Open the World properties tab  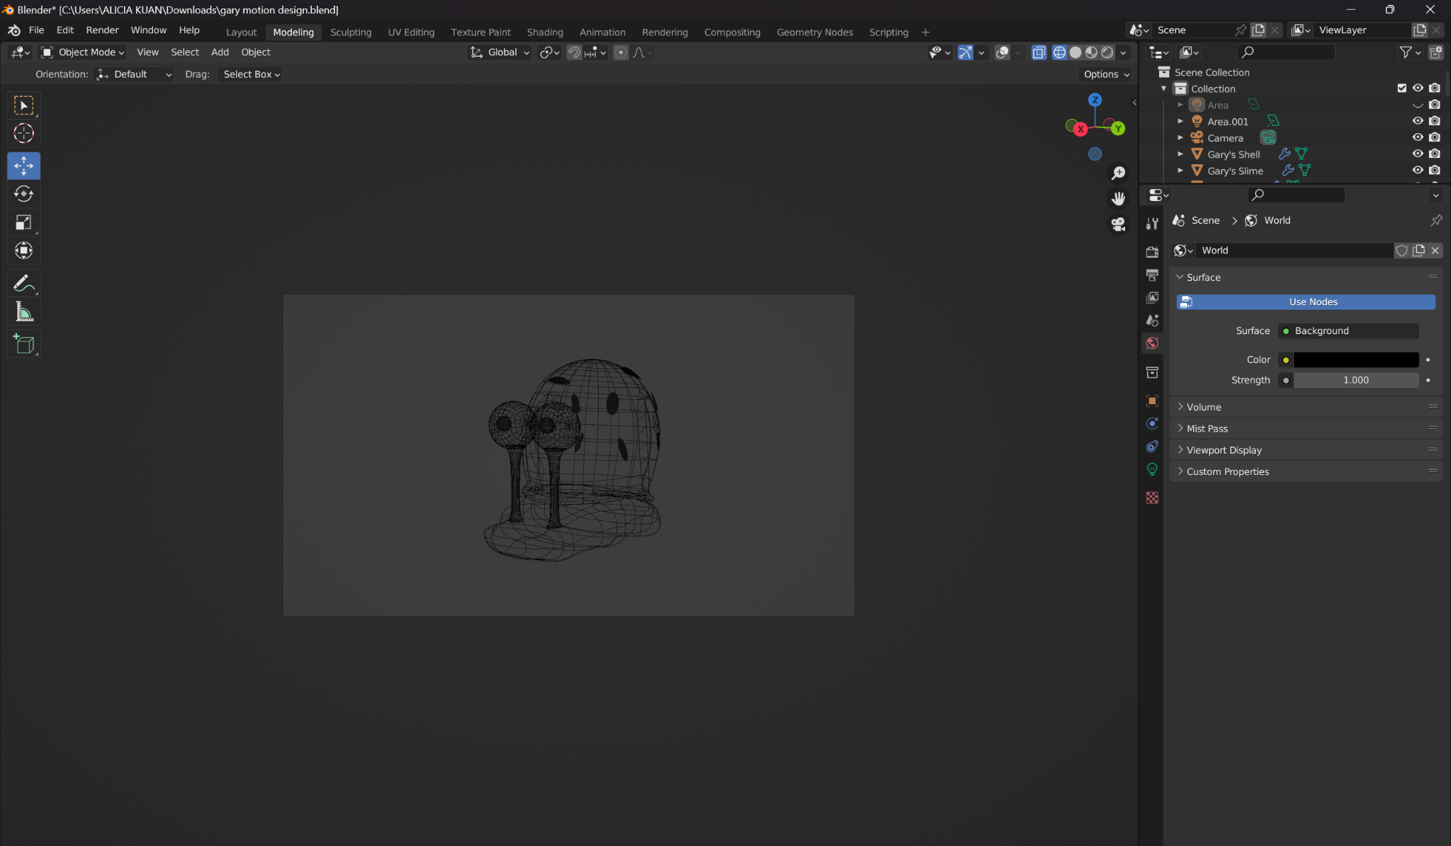[1152, 343]
